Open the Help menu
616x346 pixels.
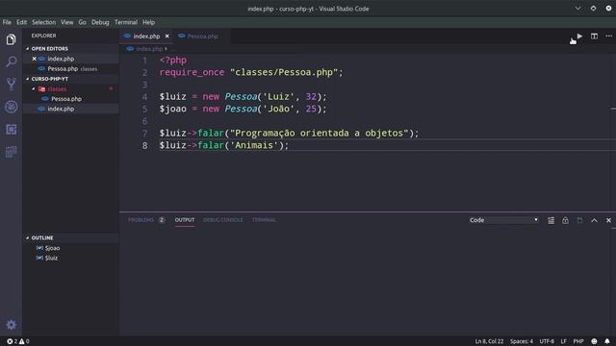pyautogui.click(x=148, y=22)
